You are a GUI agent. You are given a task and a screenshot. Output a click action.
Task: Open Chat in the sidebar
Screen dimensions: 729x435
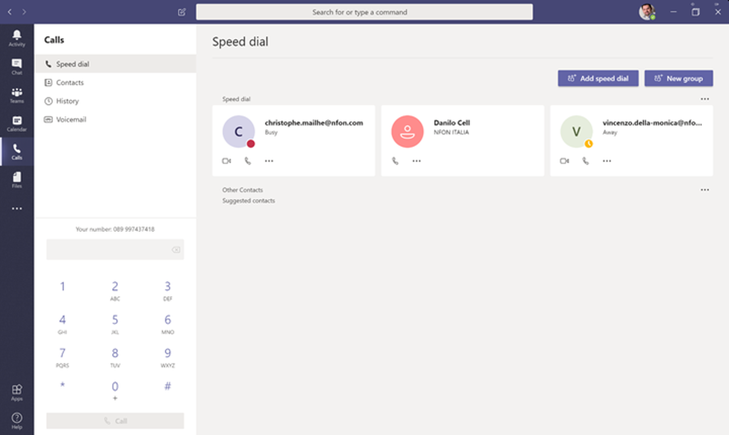(17, 66)
